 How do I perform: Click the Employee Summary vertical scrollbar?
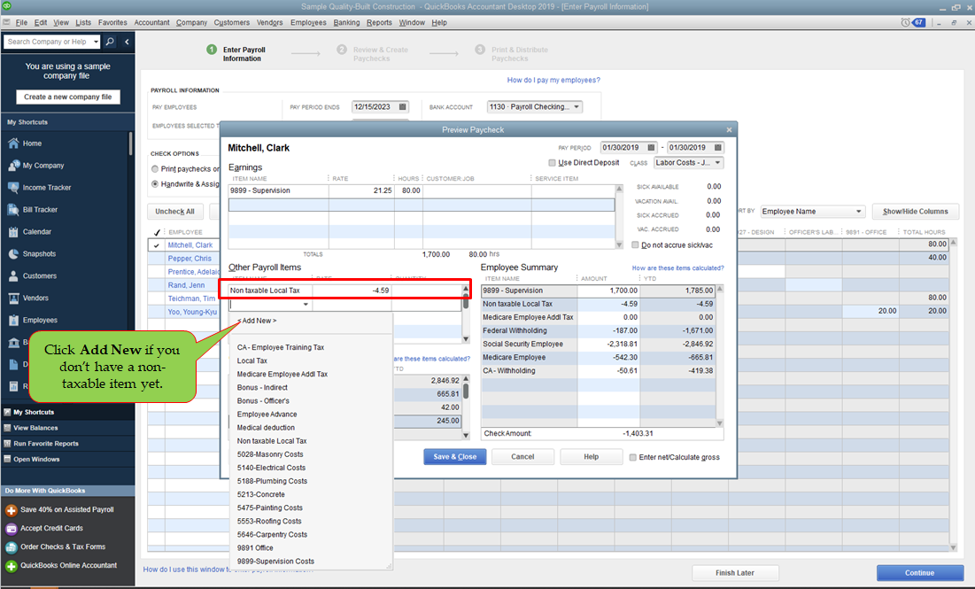coord(719,356)
